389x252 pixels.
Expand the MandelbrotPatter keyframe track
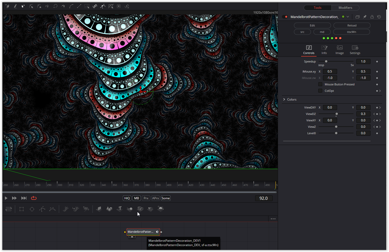(125, 232)
